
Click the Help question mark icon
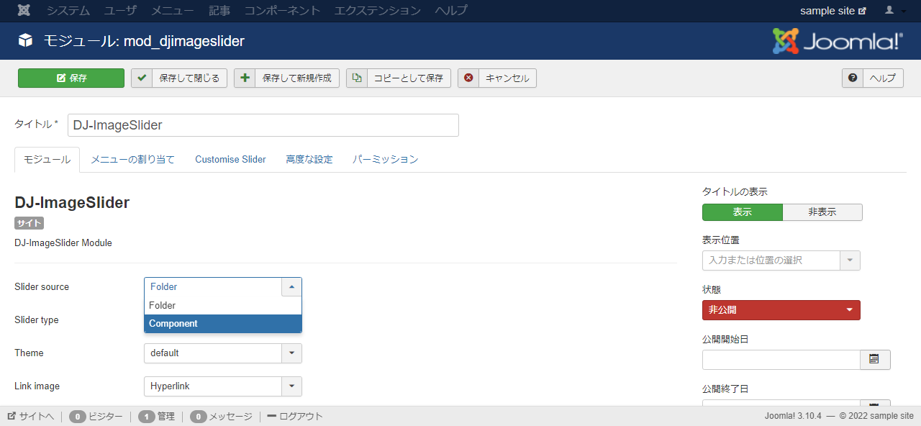point(853,78)
